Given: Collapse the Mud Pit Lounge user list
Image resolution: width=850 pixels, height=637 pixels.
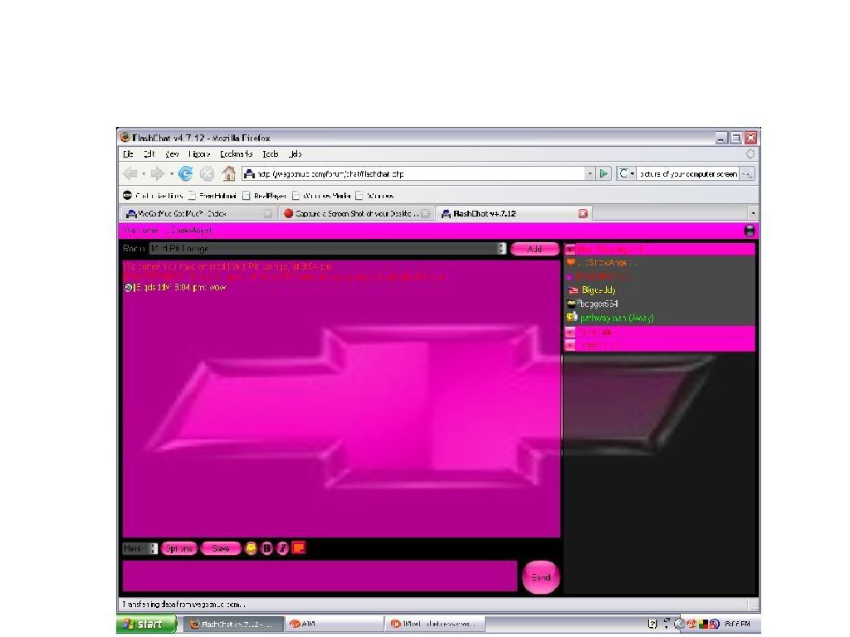Looking at the screenshot, I should click(570, 249).
